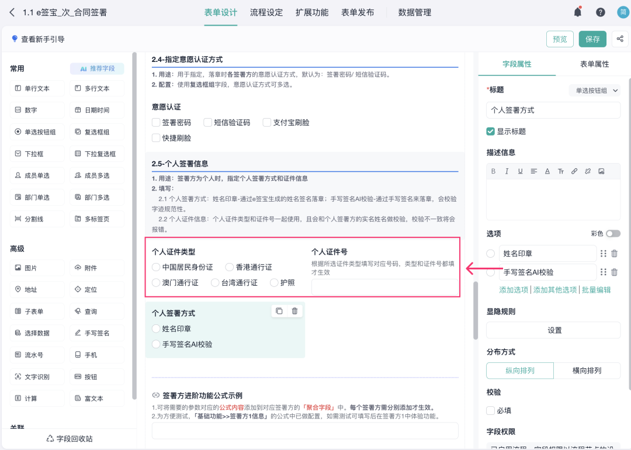Add a 分割线 field
The height and width of the screenshot is (450, 631).
pos(37,219)
